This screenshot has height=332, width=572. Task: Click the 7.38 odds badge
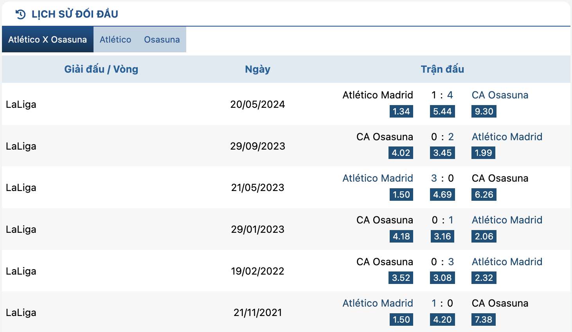(484, 320)
